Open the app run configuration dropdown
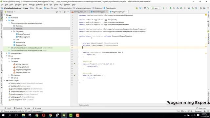 click(x=156, y=8)
